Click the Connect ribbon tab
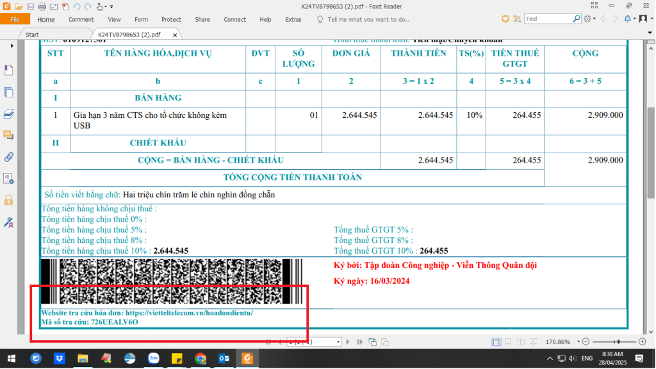This screenshot has height=369, width=656. coord(234,19)
